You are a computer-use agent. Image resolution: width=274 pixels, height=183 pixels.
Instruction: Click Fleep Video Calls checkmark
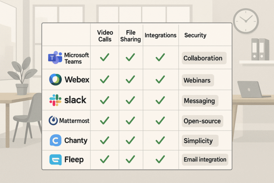105,159
